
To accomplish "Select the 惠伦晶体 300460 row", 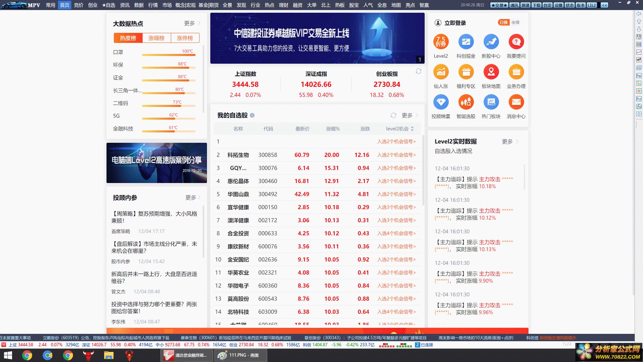I will click(317, 181).
